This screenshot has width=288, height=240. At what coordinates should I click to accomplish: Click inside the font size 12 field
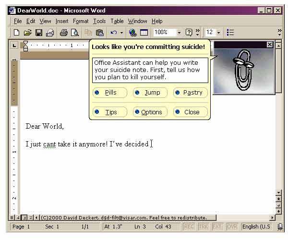coord(211,33)
